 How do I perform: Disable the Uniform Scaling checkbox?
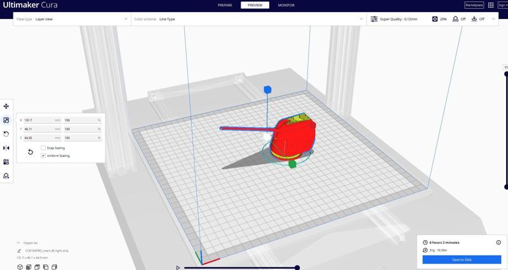(43, 156)
